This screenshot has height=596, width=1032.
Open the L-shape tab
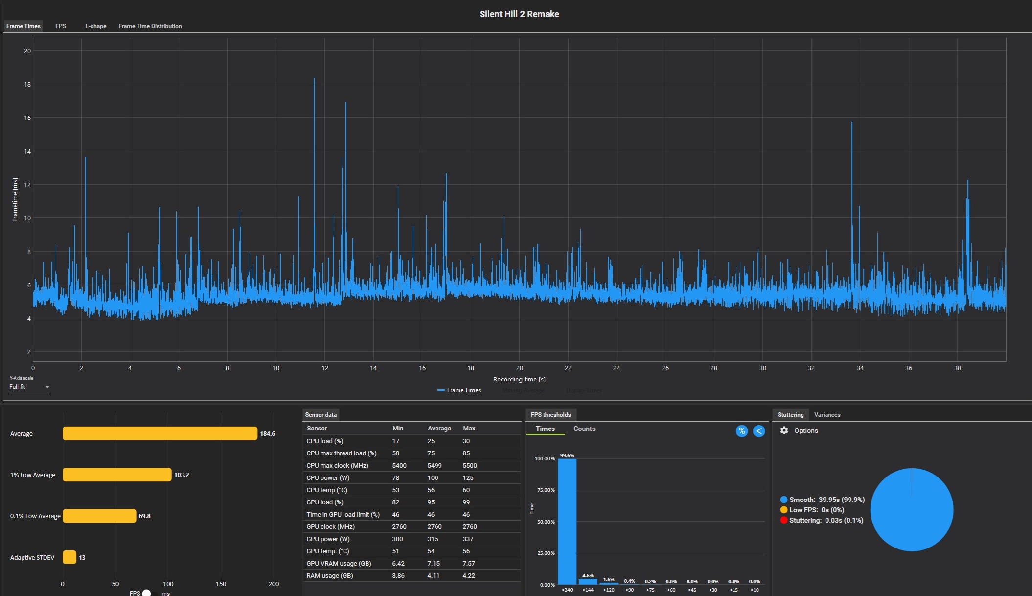[96, 26]
